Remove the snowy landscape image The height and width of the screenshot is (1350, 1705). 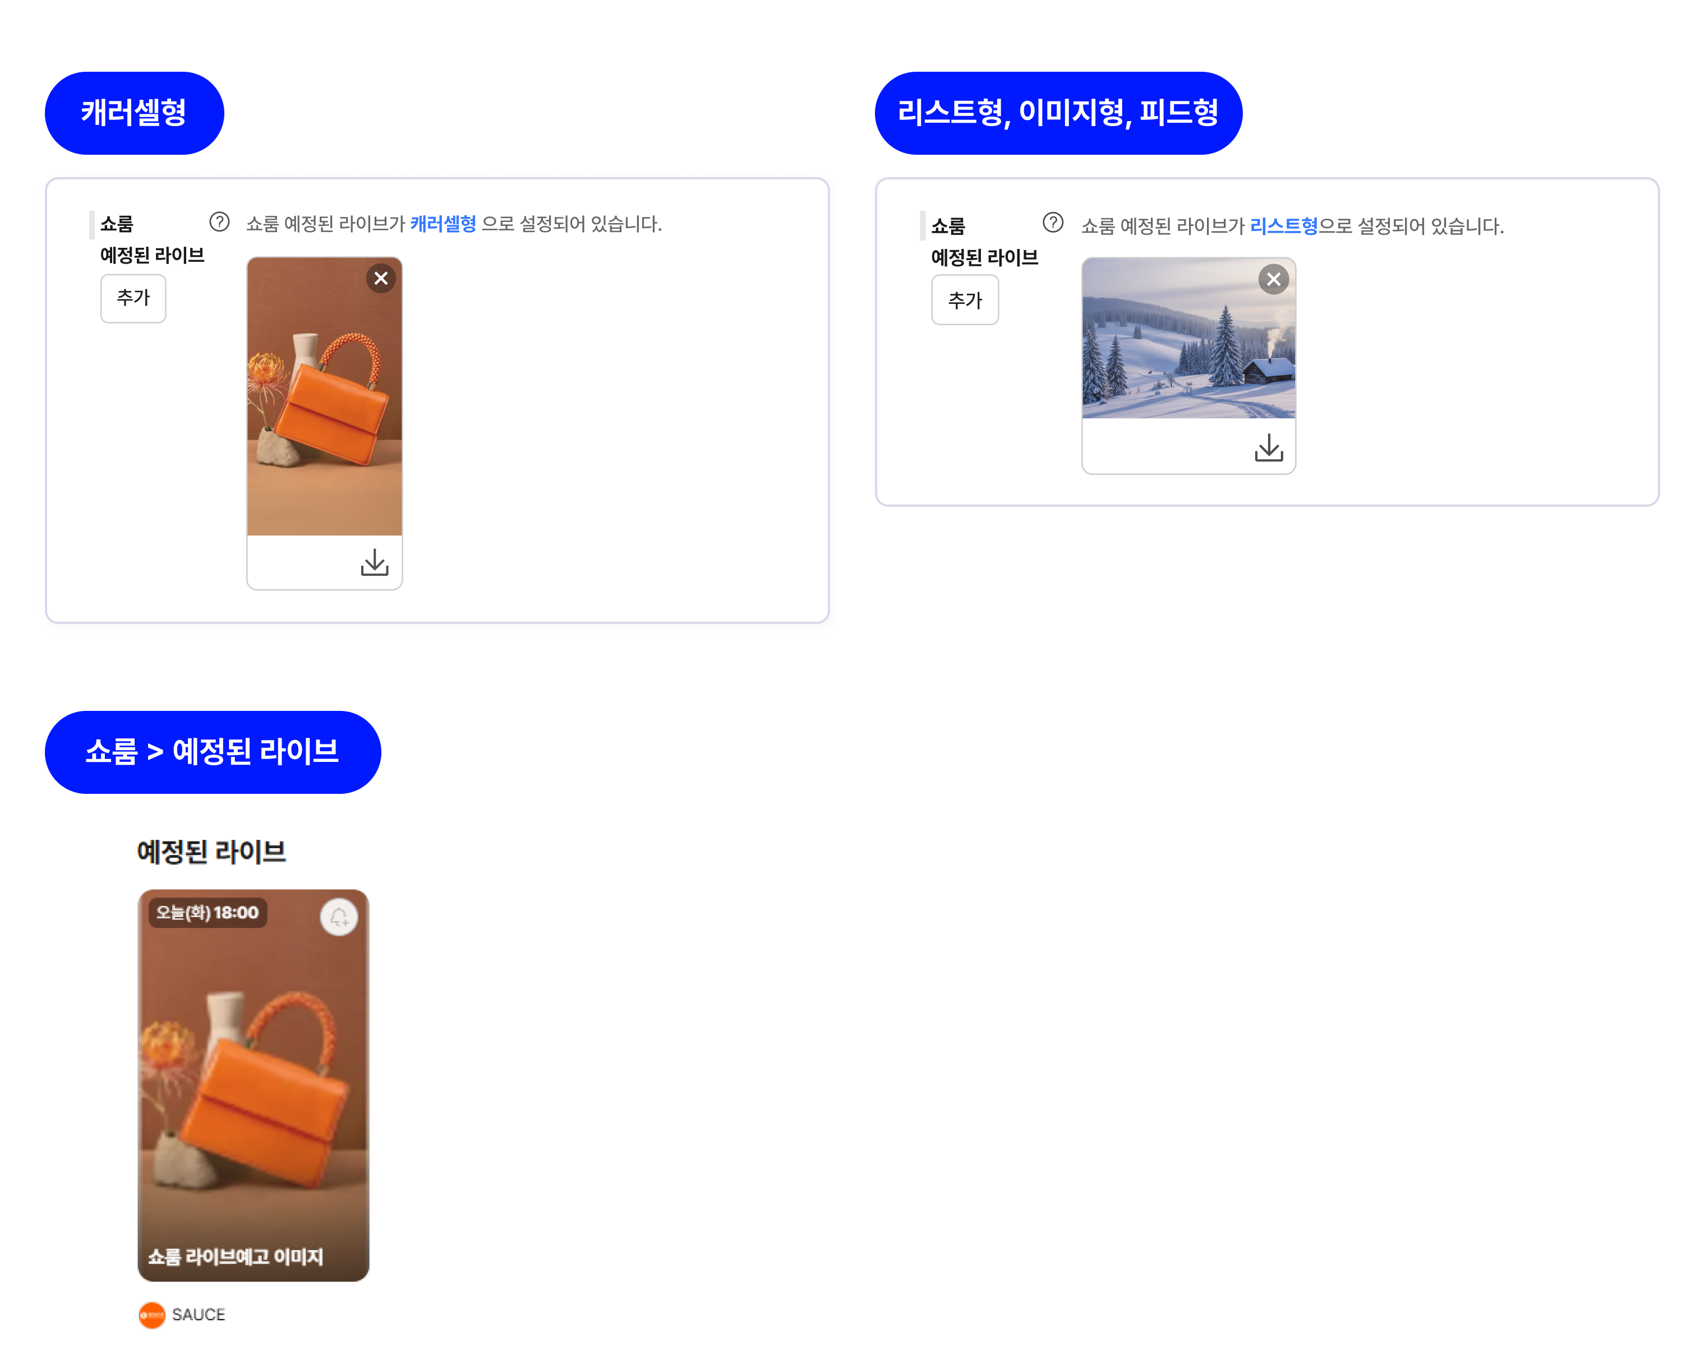click(1273, 279)
